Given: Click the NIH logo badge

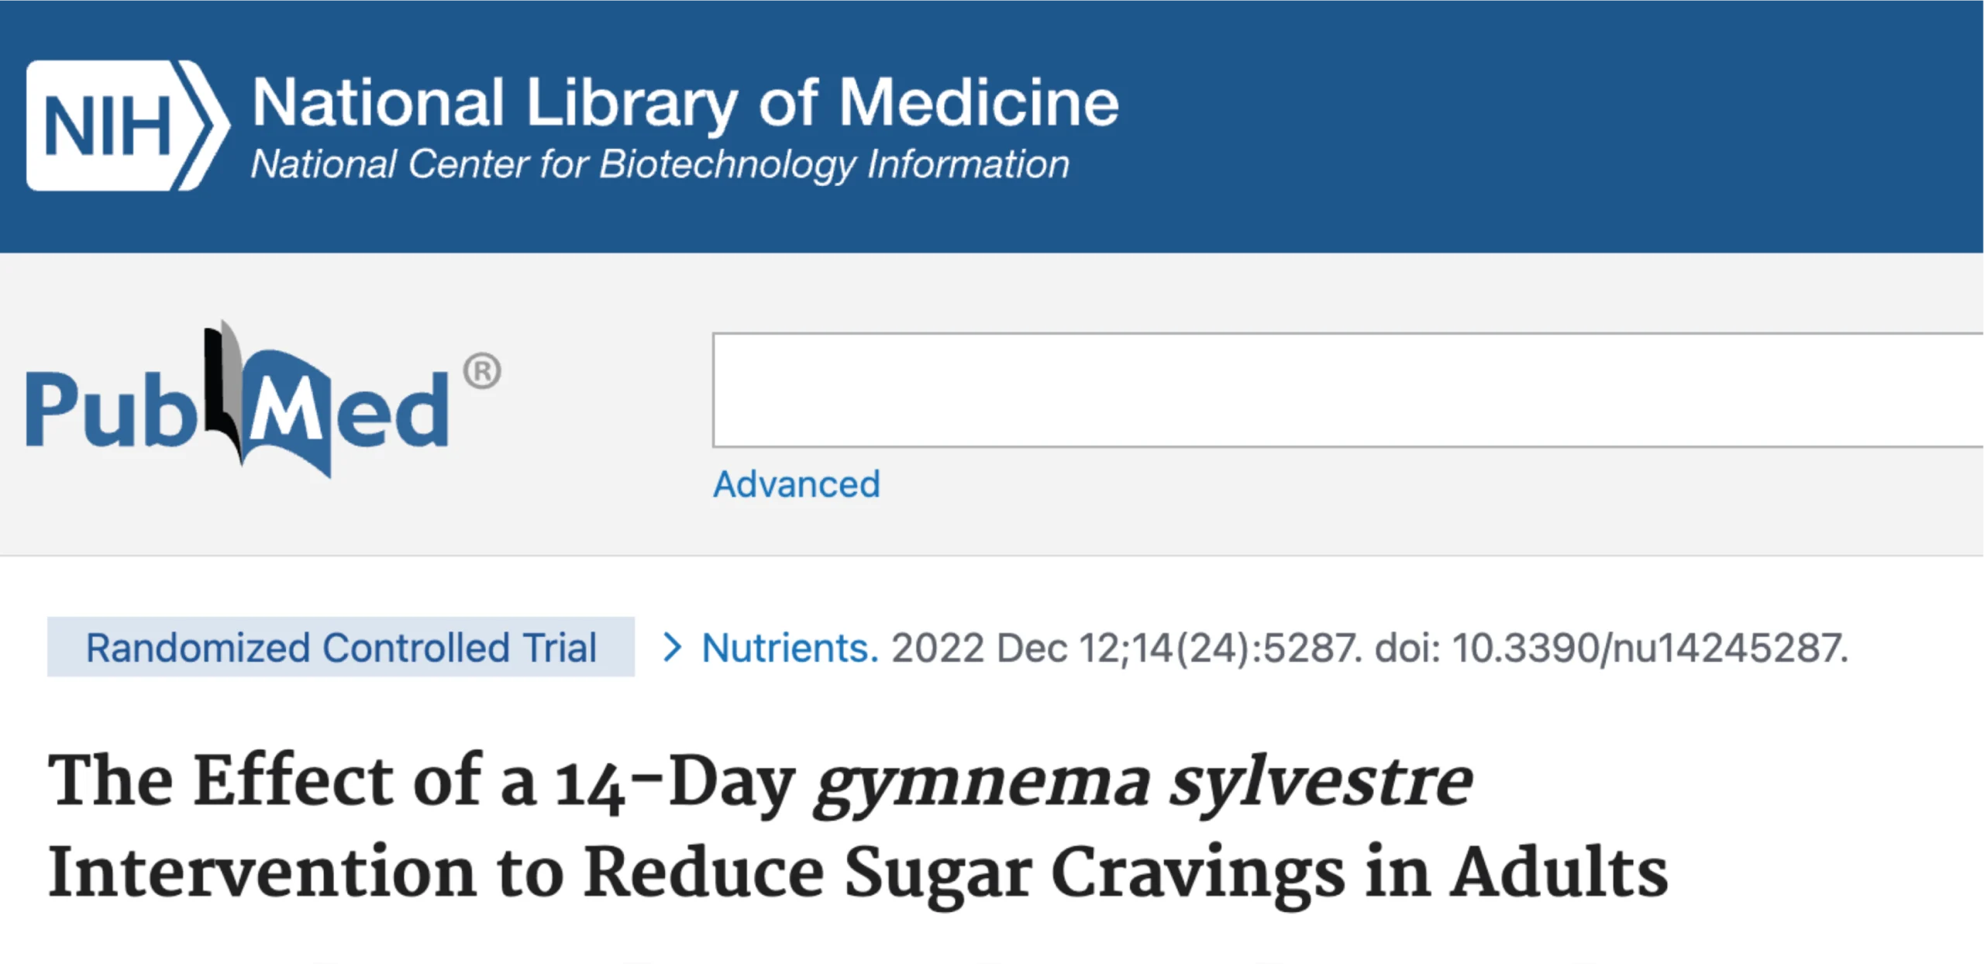Looking at the screenshot, I should pos(128,125).
